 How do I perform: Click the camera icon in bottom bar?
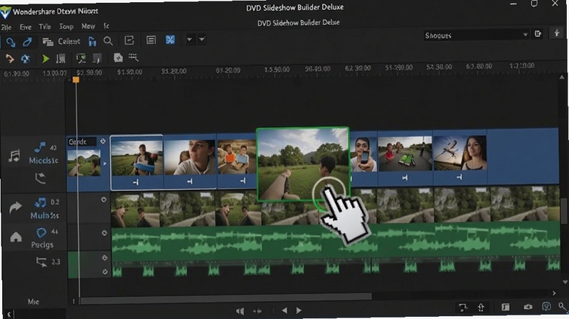(x=528, y=307)
